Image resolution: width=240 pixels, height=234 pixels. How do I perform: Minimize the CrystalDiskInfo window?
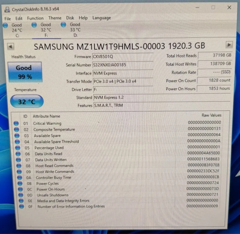click(197, 7)
